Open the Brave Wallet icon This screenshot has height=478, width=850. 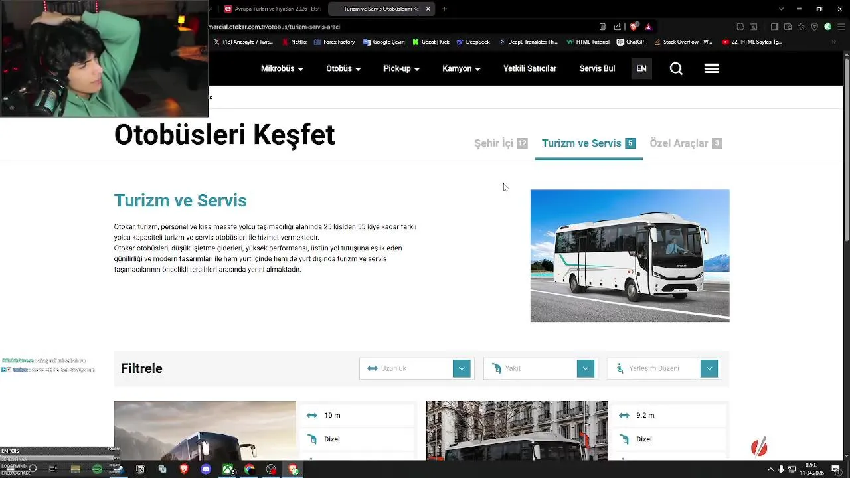(788, 27)
